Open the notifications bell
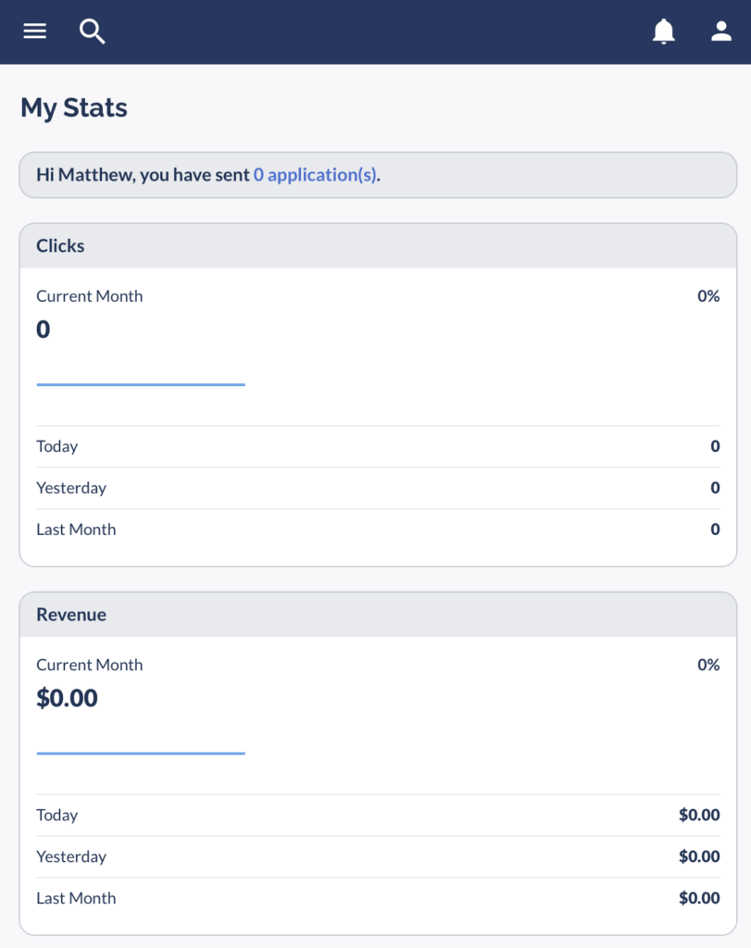This screenshot has height=948, width=751. [x=664, y=31]
